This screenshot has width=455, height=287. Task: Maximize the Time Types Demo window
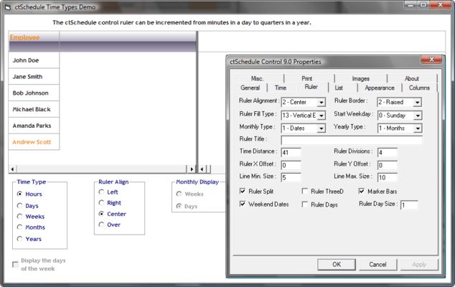point(423,4)
